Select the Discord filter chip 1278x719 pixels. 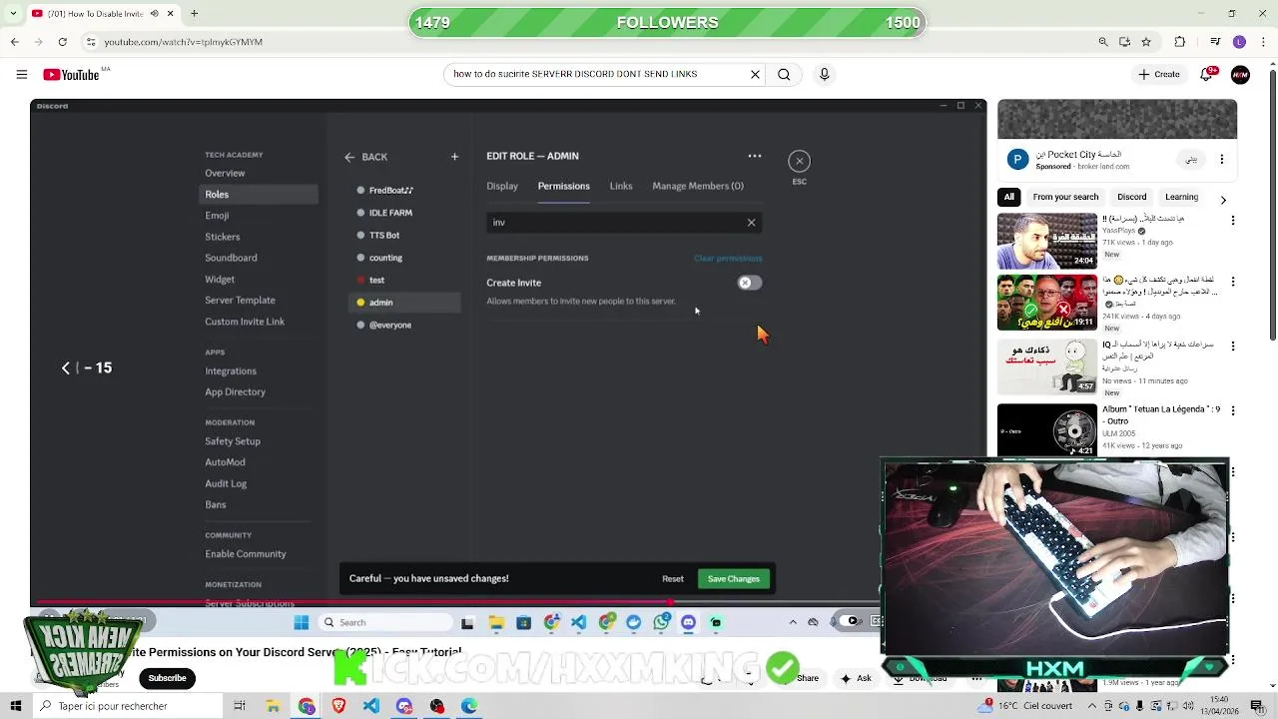[1131, 197]
